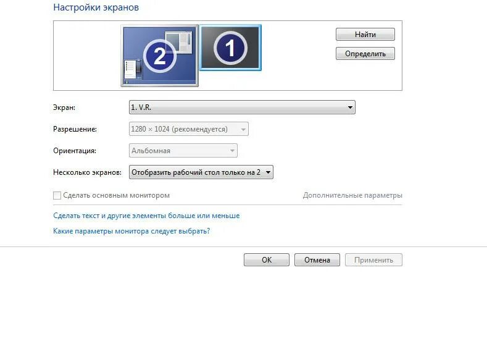Select monitor 1 thumbnail
Viewport: 487px width, 362px height.
[x=230, y=48]
